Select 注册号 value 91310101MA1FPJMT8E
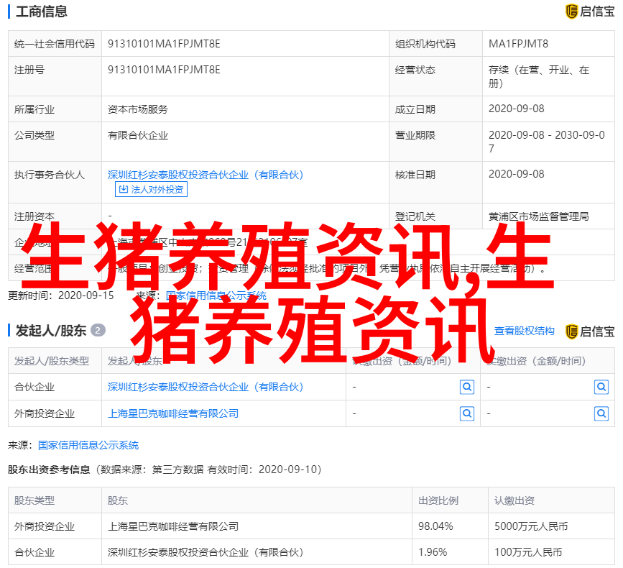Image resolution: width=623 pixels, height=568 pixels. 164,70
